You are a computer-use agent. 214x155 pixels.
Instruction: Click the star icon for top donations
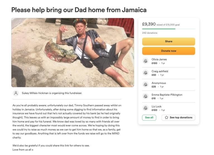tap(166, 117)
